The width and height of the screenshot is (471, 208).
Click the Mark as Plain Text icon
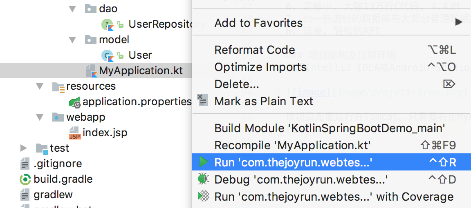click(202, 100)
